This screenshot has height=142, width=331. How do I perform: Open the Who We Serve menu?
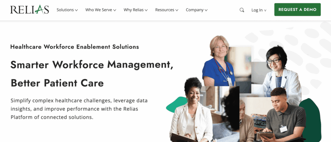pos(101,10)
